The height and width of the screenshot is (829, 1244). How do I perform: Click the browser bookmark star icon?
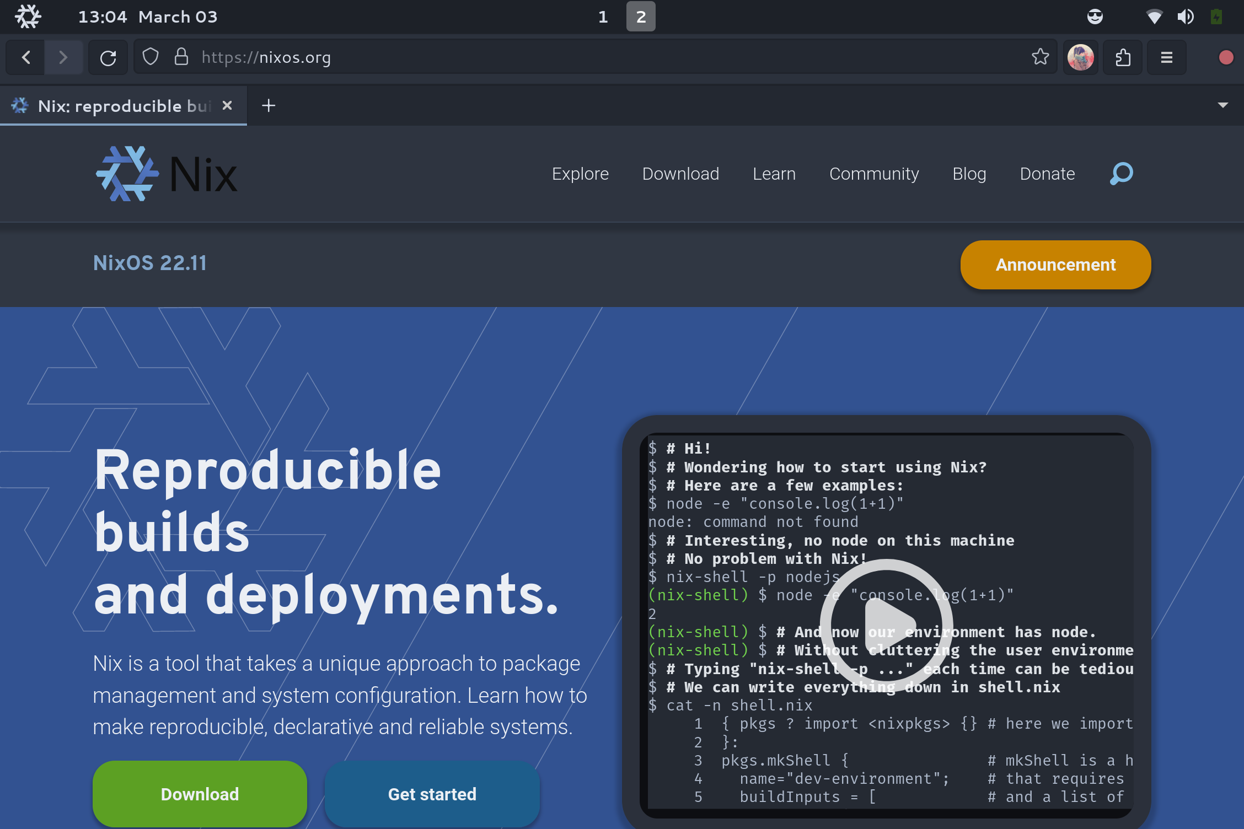1041,57
